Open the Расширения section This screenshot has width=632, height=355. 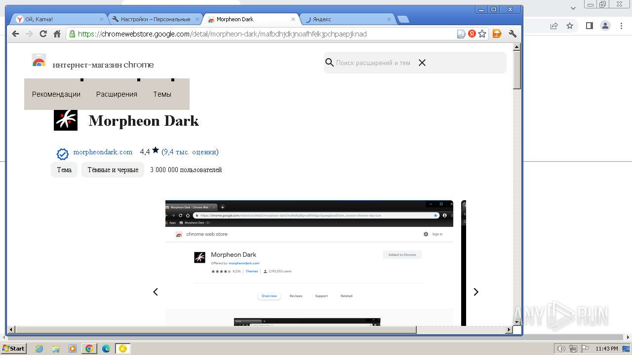(x=117, y=94)
